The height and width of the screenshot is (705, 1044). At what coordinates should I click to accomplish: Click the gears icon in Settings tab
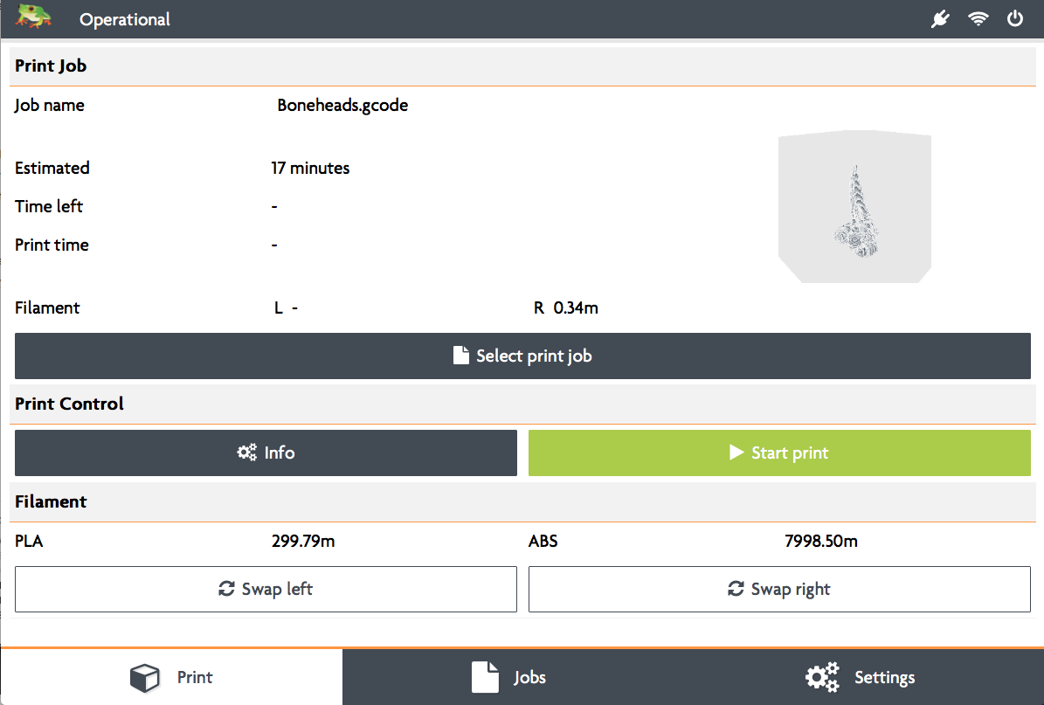pos(822,678)
